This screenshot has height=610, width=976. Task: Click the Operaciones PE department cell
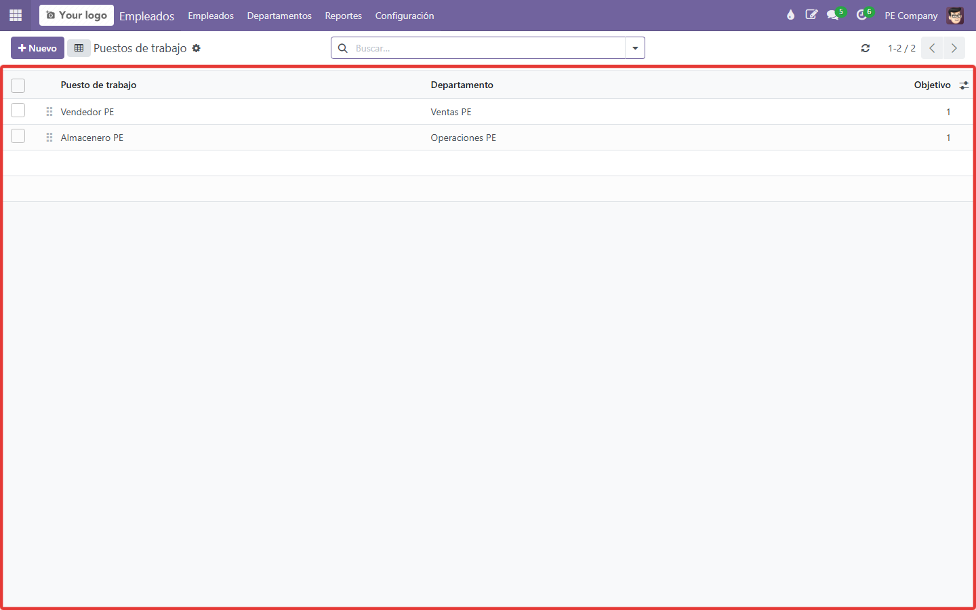pos(464,138)
